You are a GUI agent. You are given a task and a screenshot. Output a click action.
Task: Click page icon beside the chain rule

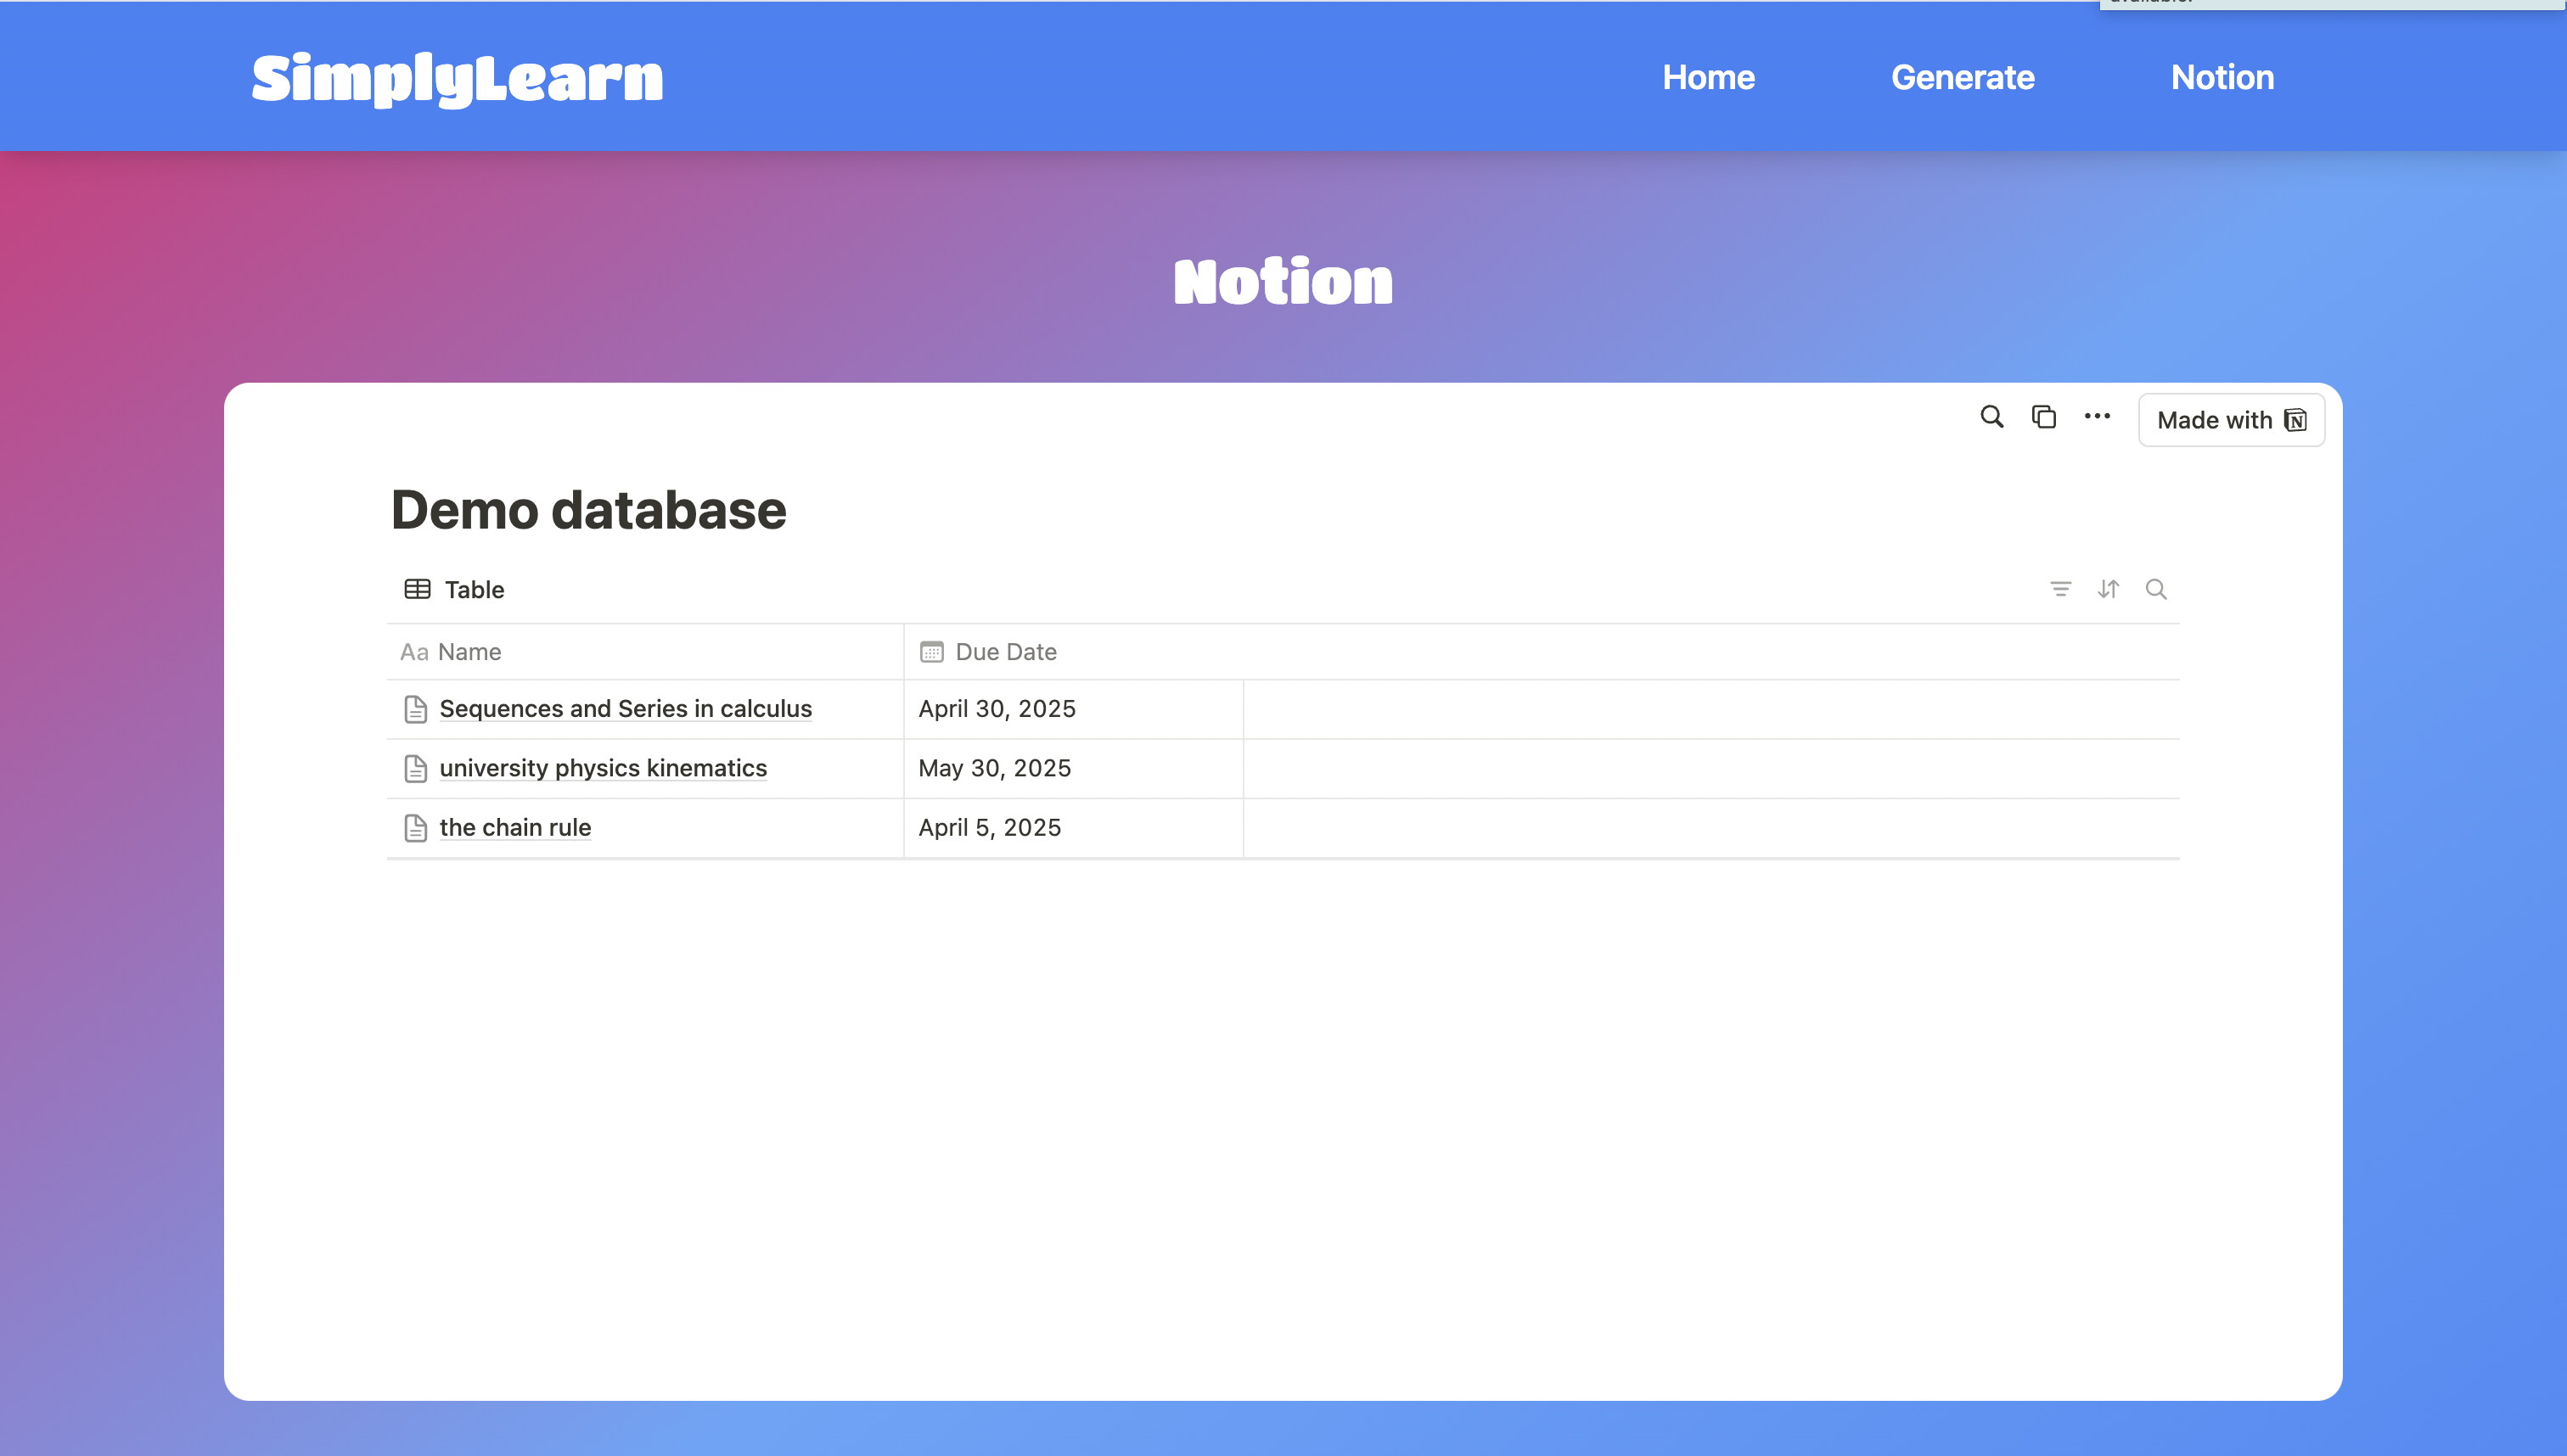(x=415, y=828)
